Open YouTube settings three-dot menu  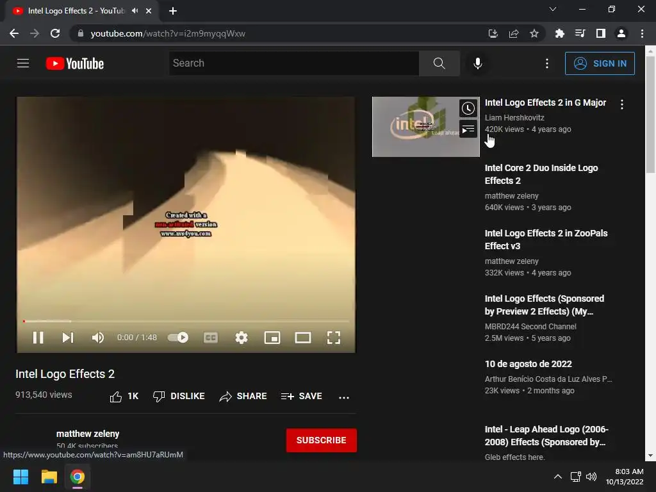coord(547,63)
